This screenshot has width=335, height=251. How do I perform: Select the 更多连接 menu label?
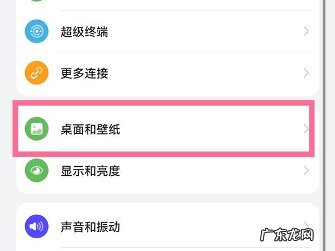(x=84, y=73)
